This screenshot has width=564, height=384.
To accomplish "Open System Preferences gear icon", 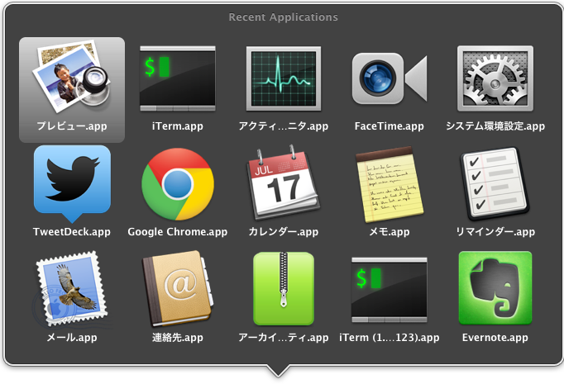I will 495,78.
